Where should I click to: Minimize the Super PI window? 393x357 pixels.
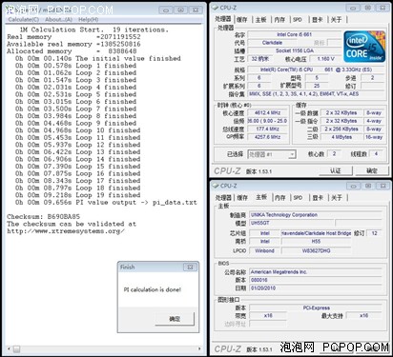pos(166,10)
